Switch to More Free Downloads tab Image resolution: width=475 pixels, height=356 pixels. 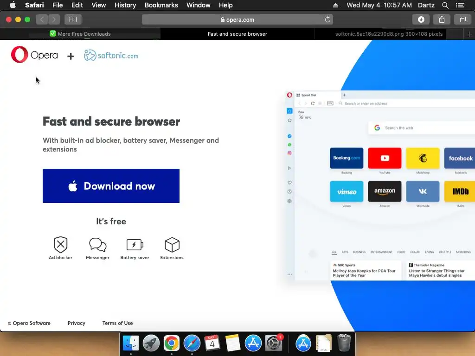(80, 34)
